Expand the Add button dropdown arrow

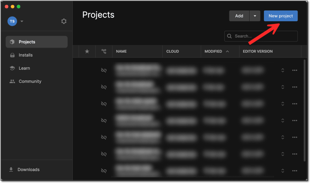(255, 16)
